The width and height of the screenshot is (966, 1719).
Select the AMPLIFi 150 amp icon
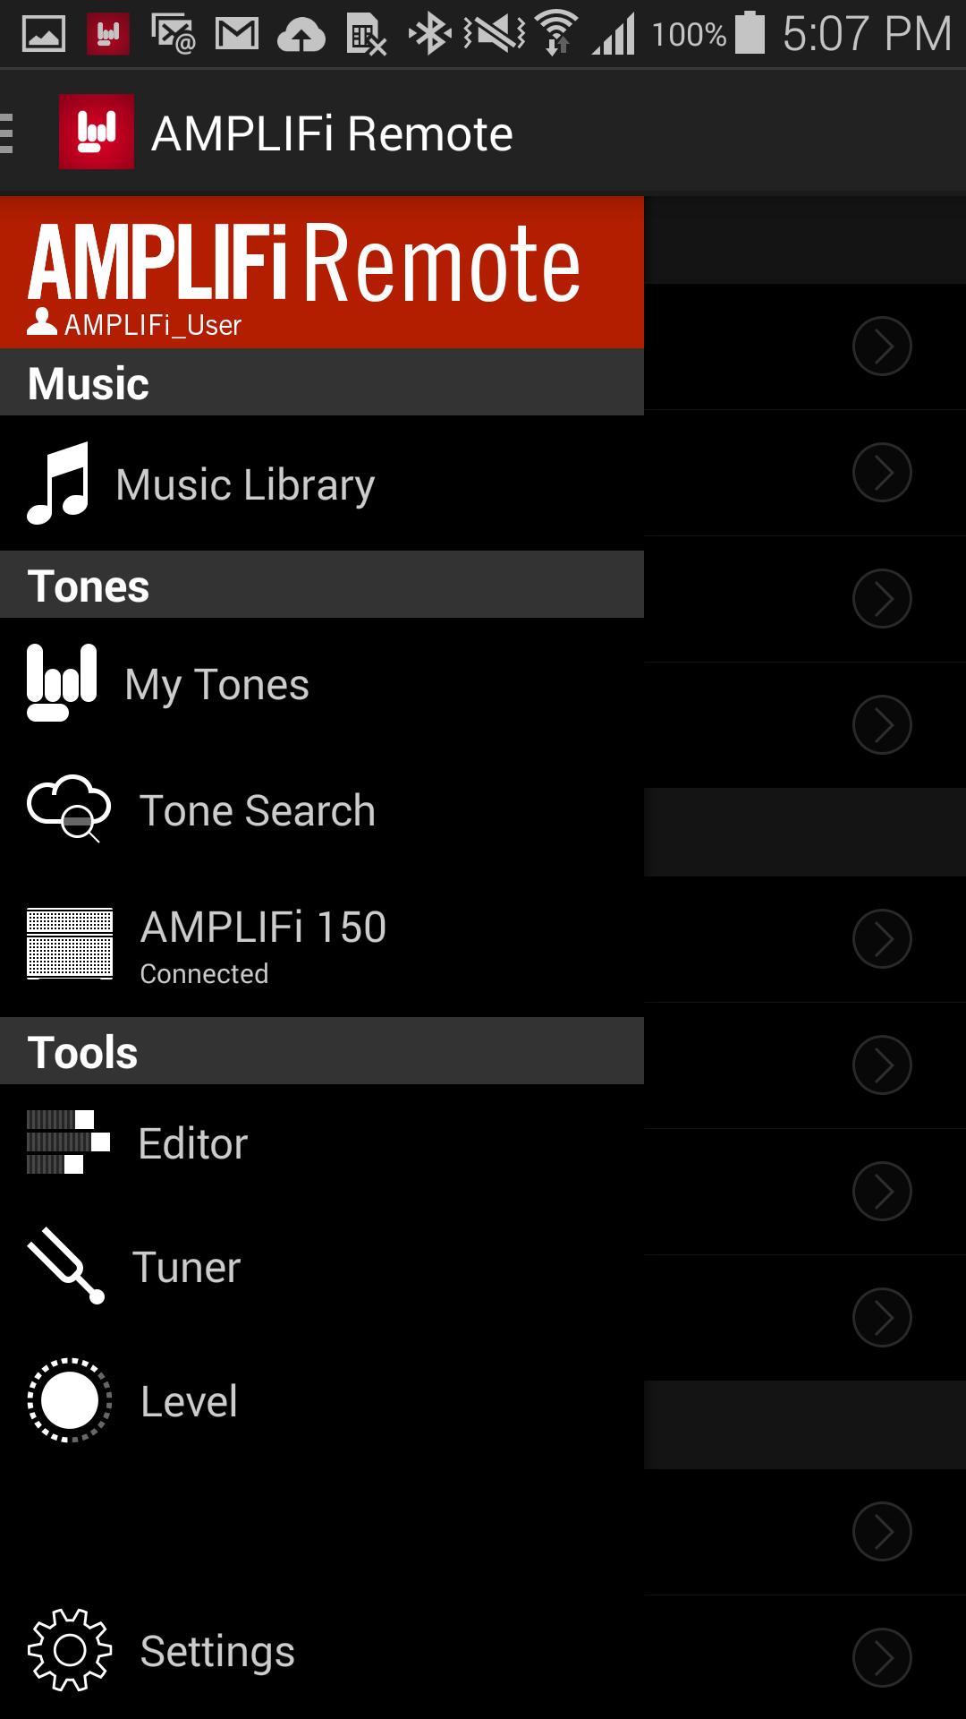pyautogui.click(x=70, y=944)
